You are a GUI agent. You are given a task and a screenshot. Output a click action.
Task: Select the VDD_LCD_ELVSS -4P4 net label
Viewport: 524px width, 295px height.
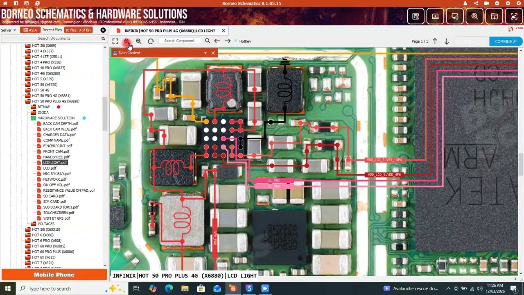point(384,160)
